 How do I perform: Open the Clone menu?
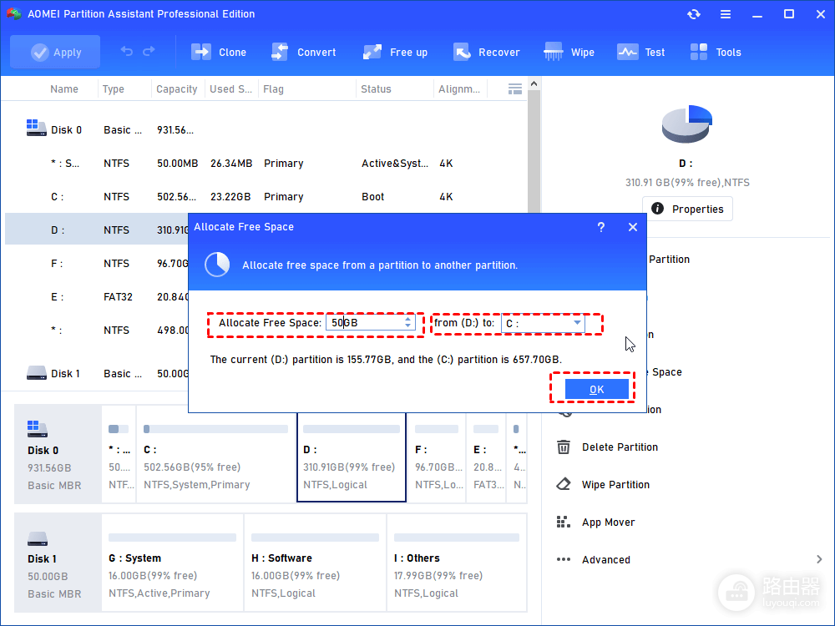(219, 52)
